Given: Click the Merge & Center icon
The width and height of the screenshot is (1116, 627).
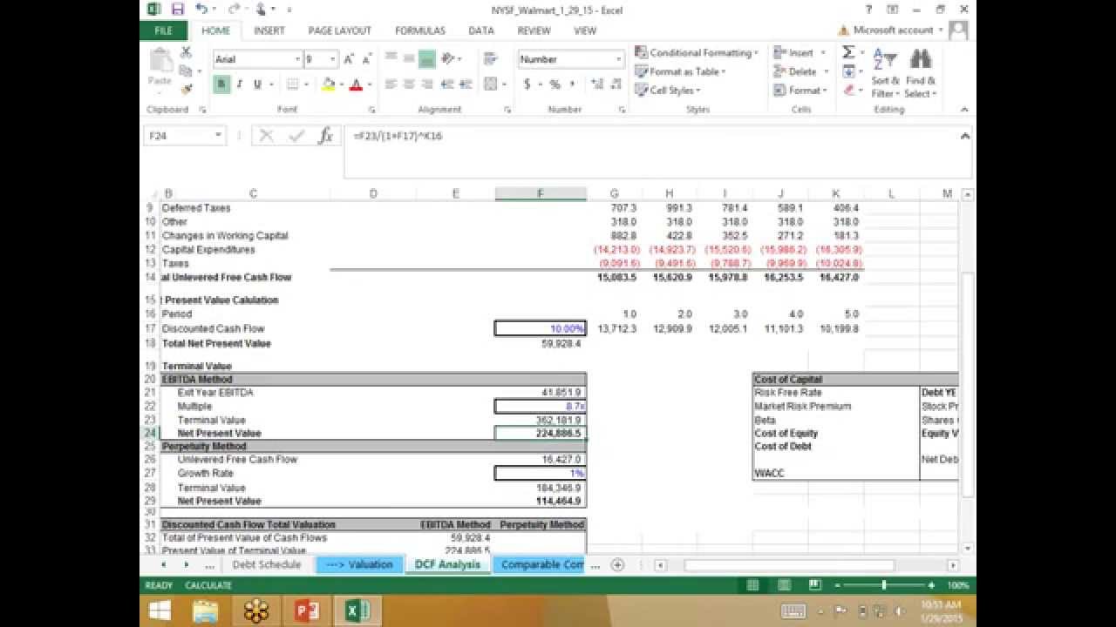Looking at the screenshot, I should (x=491, y=84).
